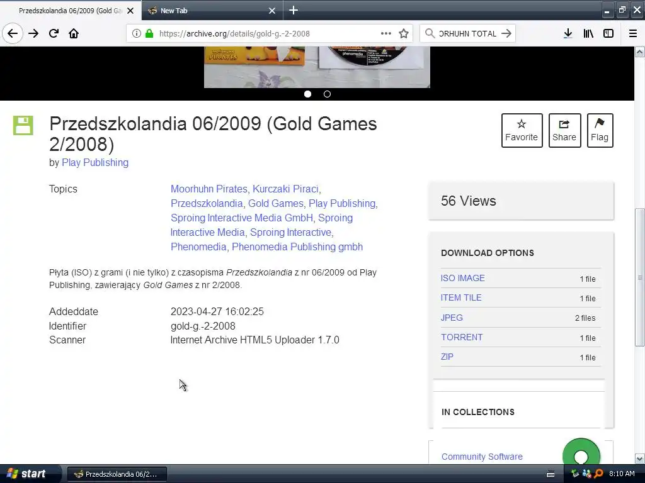Image resolution: width=645 pixels, height=483 pixels.
Task: Open Sproing Interactive Media GmbH topic
Action: coord(242,218)
